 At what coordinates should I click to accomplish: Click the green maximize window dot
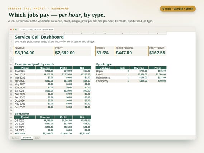16,29
